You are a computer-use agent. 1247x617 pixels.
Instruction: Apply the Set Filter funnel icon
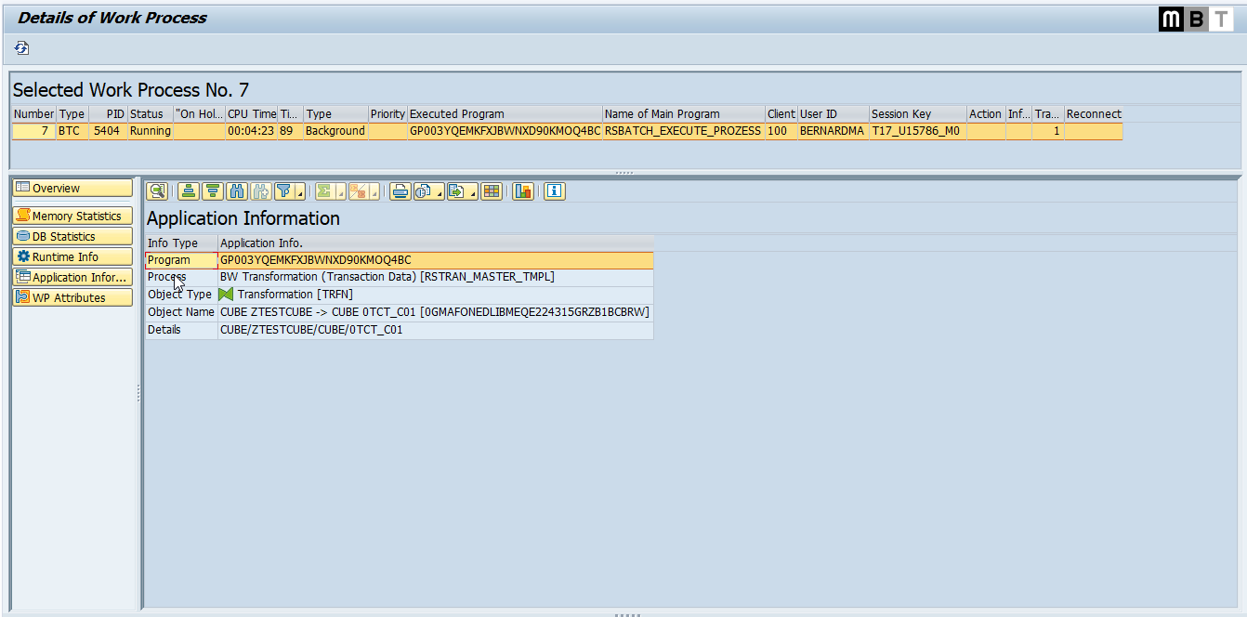point(283,191)
